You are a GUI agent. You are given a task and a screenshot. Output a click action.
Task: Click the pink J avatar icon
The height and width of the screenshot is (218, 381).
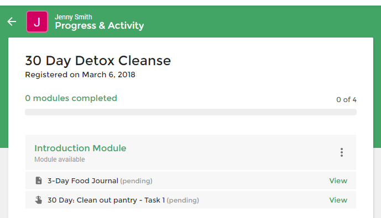[x=37, y=22]
